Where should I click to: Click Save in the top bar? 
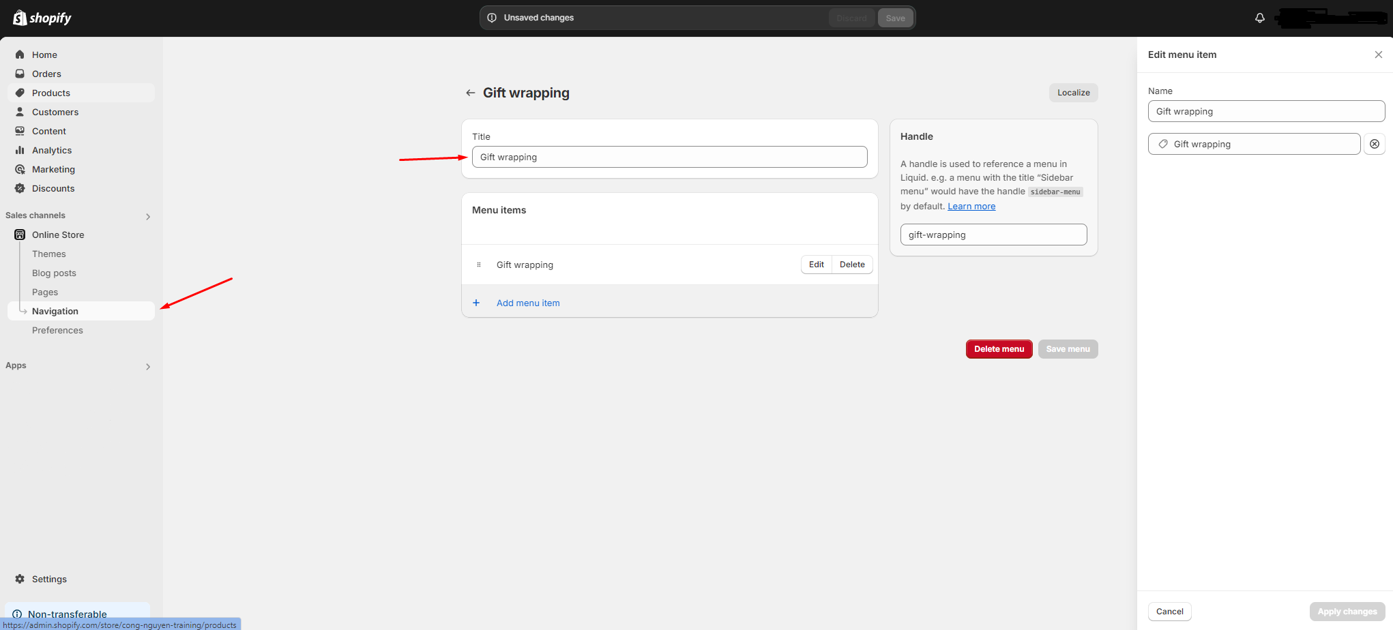click(895, 18)
